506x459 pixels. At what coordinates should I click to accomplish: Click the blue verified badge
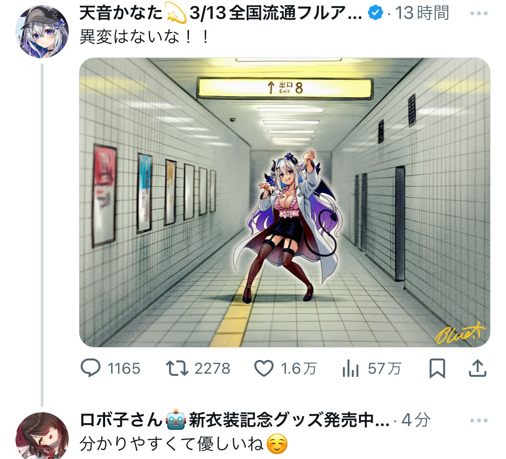(x=375, y=13)
